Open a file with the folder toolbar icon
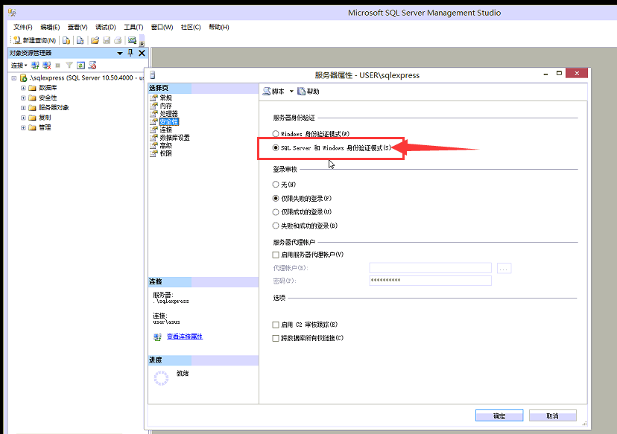617x434 pixels. 95,40
